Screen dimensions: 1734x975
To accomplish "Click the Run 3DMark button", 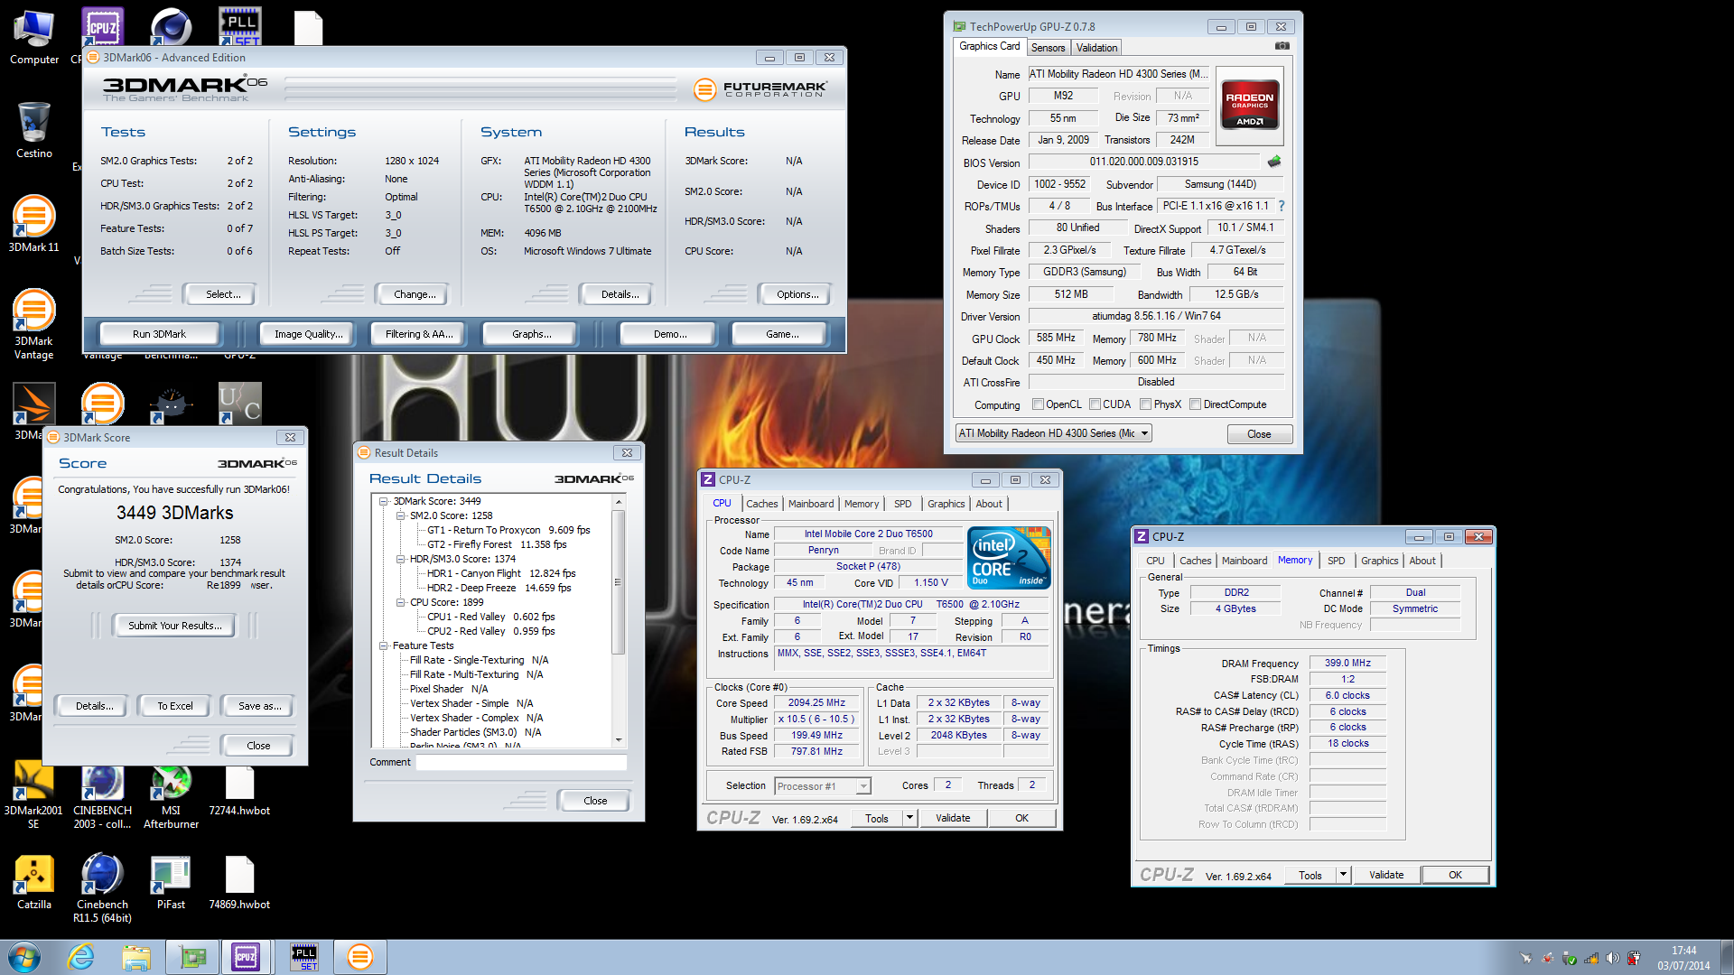I will pos(159,334).
